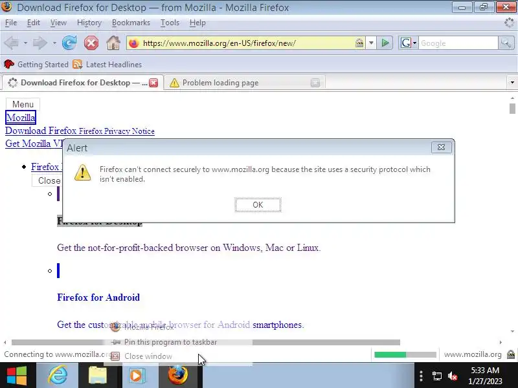Click the Getting Started bookmark icon
518x388 pixels.
coord(9,64)
